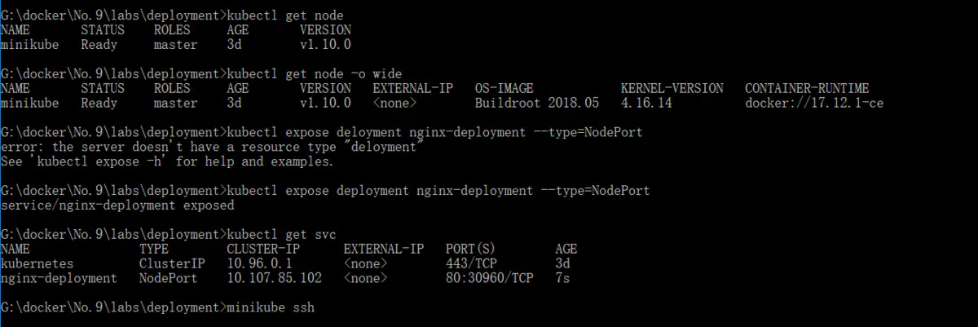Click the cluster IP 10.107.85.102
This screenshot has height=327, width=978.
274,279
